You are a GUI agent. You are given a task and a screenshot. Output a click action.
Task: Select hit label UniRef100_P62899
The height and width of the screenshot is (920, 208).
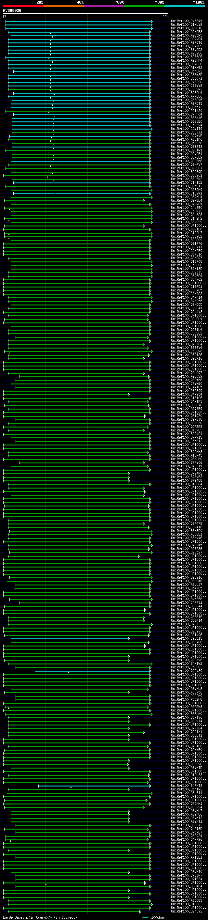tap(187, 391)
